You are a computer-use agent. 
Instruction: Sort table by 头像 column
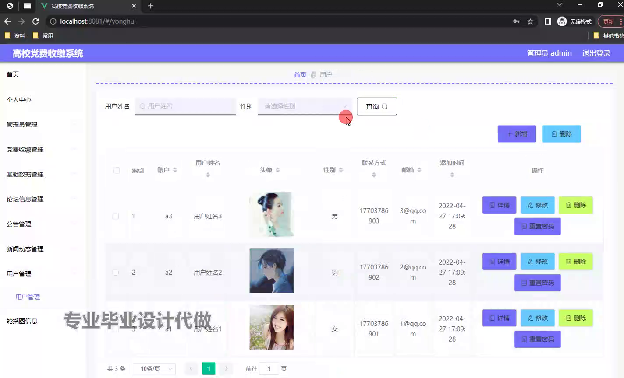point(277,170)
